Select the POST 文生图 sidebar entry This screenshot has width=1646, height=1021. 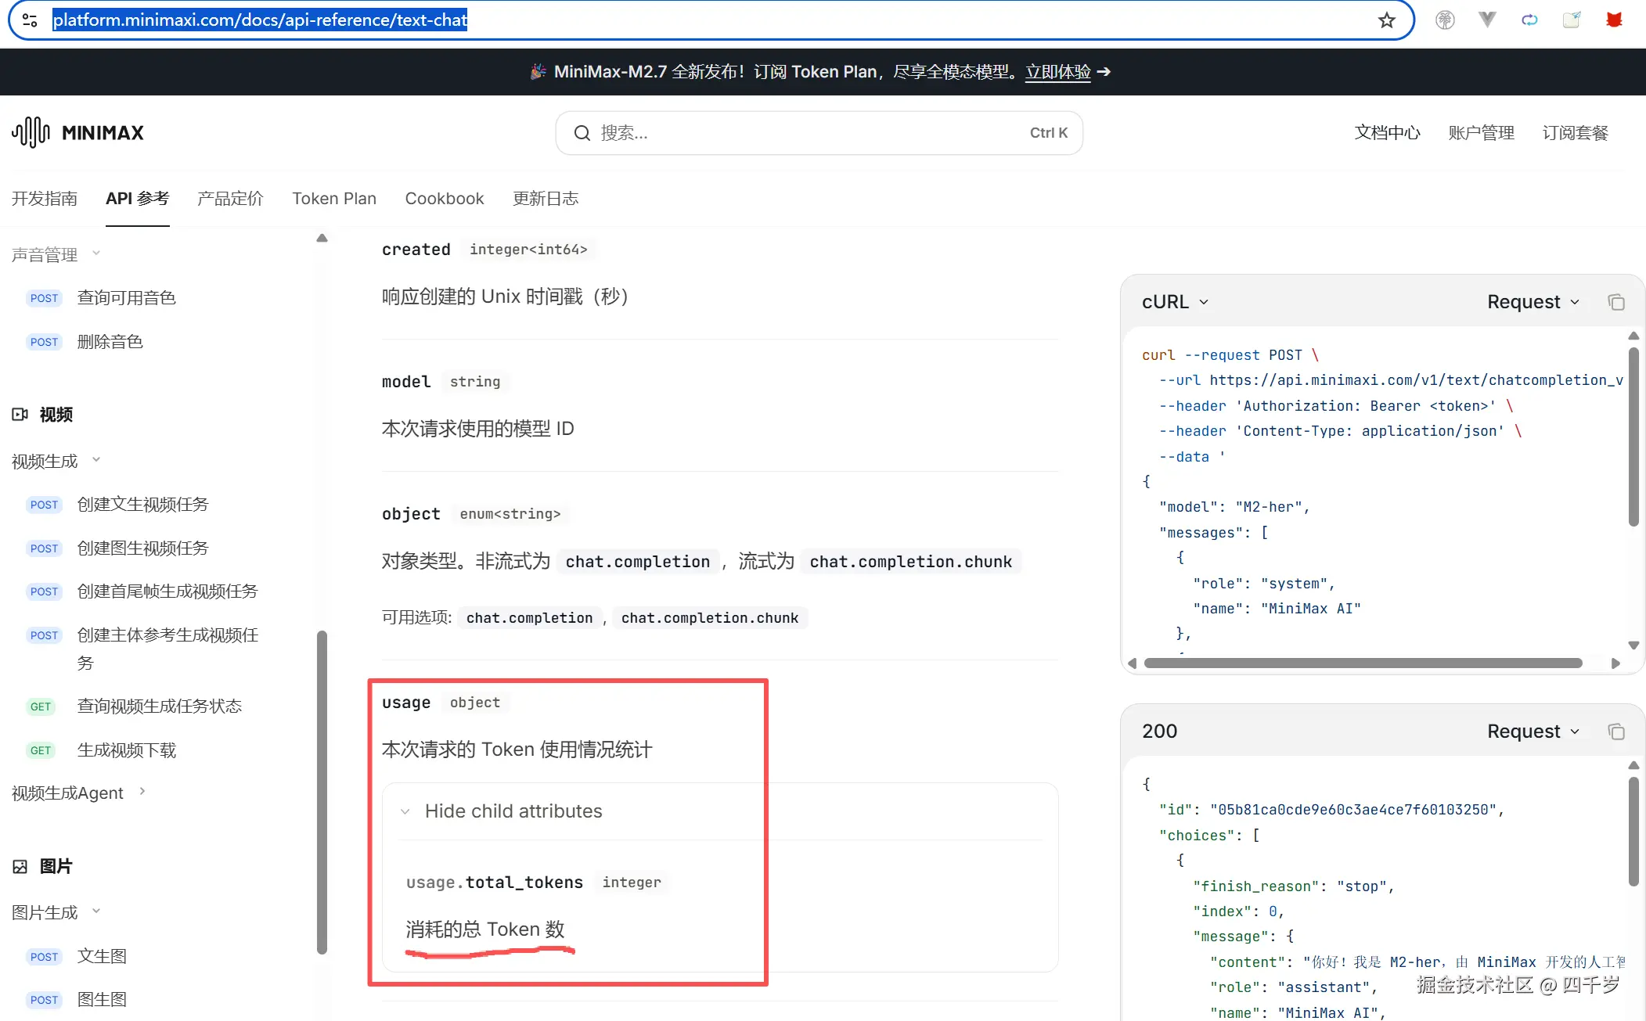pos(102,956)
